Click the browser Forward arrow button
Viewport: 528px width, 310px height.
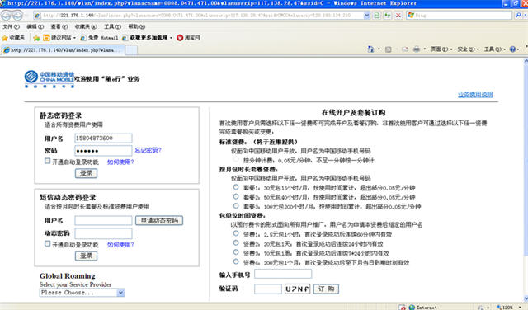(x=17, y=16)
